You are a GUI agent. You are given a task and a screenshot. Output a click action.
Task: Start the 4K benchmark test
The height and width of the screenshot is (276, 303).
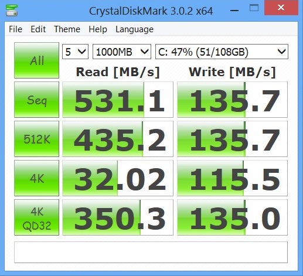36,178
